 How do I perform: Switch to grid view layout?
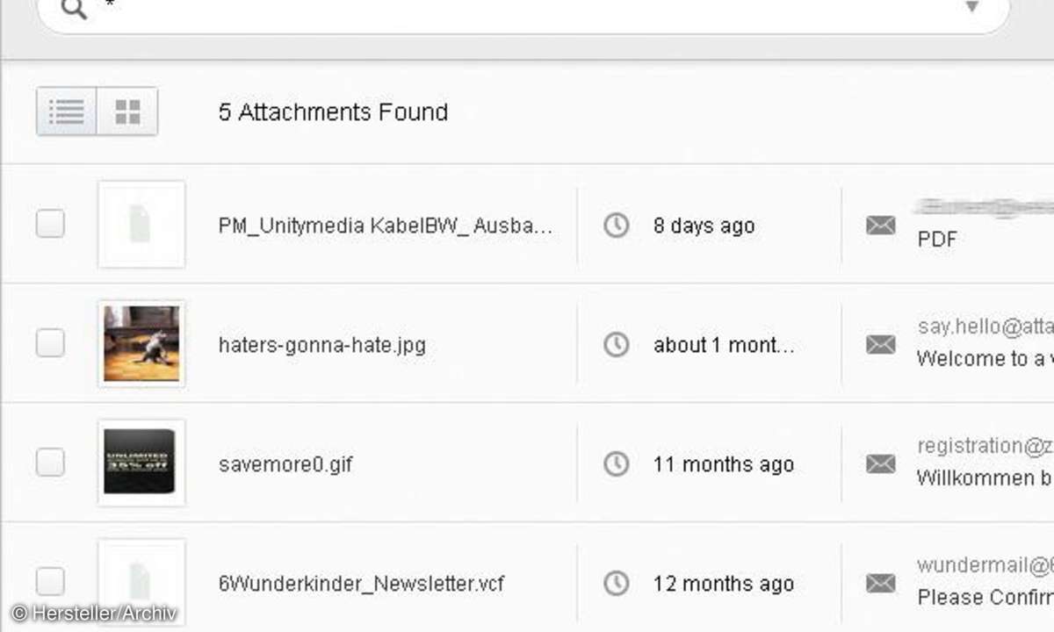[x=127, y=111]
